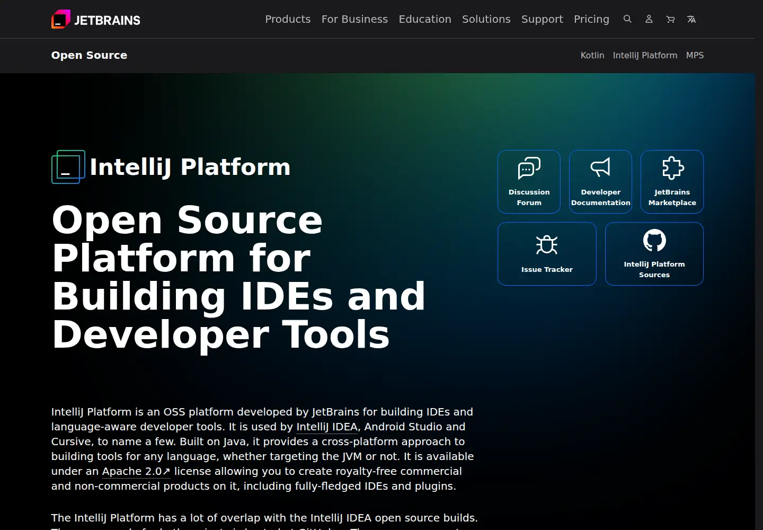Switch to the Kotlin subnav link
This screenshot has height=530, width=763.
click(x=592, y=55)
